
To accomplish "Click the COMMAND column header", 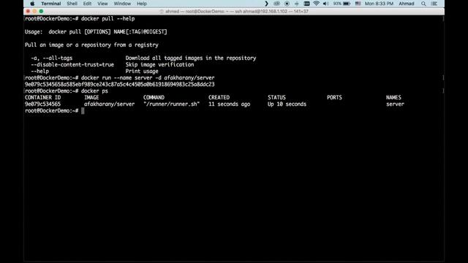I will pyautogui.click(x=154, y=97).
